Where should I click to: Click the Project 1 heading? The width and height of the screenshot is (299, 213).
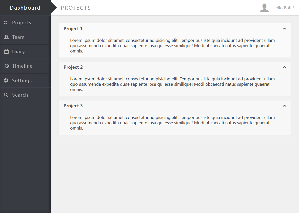click(73, 29)
